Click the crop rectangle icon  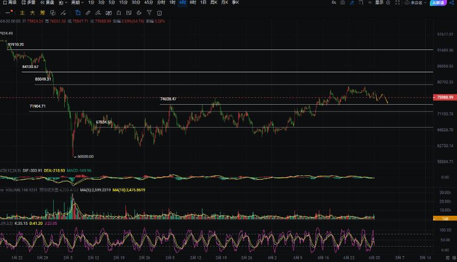click(x=361, y=2)
